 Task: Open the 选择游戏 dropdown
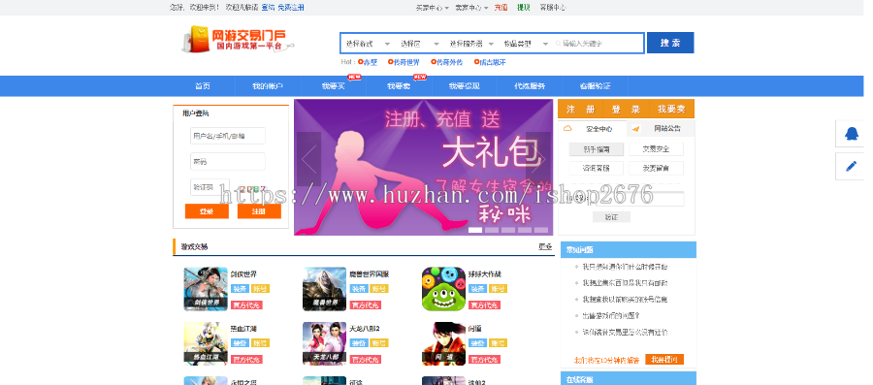pos(368,44)
